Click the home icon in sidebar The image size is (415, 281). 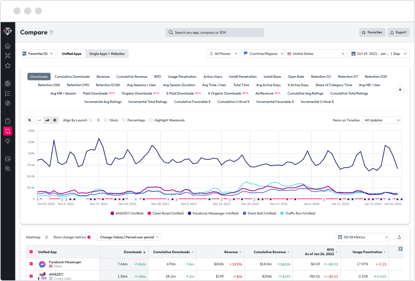point(8,46)
